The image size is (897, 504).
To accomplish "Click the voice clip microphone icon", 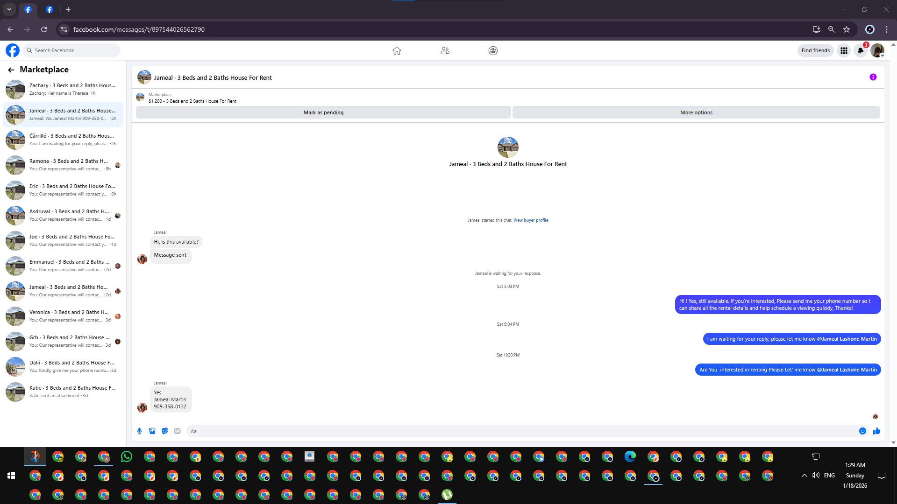I will point(139,431).
